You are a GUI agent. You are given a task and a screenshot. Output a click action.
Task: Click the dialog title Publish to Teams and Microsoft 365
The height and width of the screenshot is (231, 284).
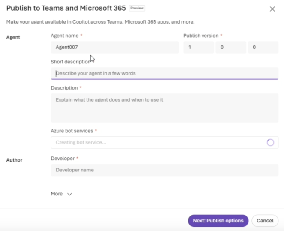tap(66, 8)
